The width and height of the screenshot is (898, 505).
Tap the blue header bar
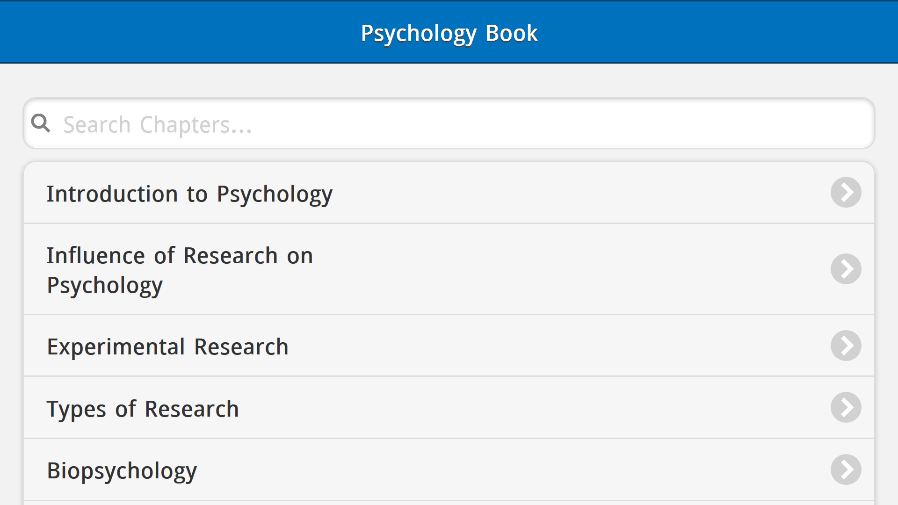click(187, 33)
